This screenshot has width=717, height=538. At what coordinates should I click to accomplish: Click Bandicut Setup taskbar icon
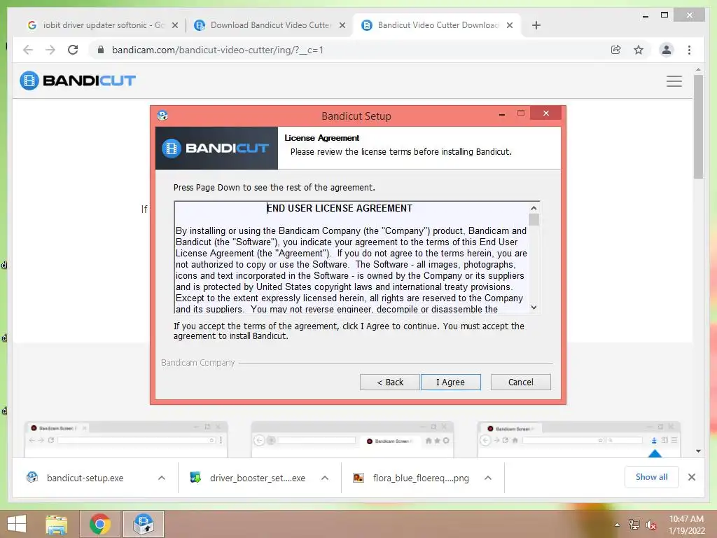pyautogui.click(x=143, y=524)
